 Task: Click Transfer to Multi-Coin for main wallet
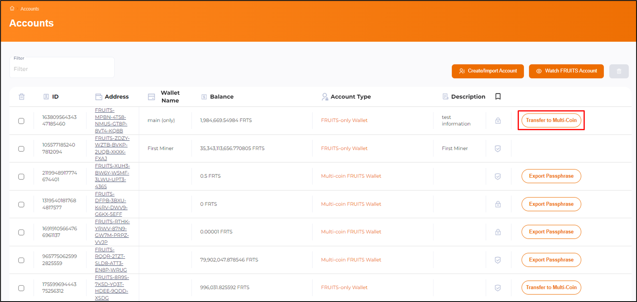point(551,120)
